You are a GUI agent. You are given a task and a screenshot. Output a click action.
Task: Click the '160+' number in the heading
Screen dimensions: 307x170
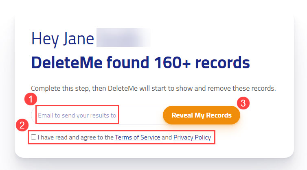pyautogui.click(x=172, y=63)
